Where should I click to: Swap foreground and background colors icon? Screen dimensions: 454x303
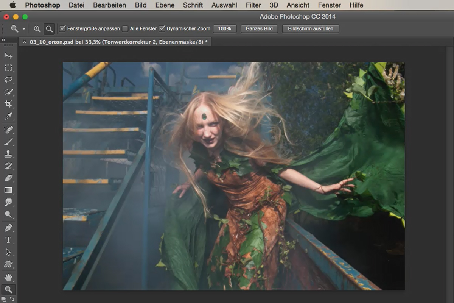[x=12, y=299]
